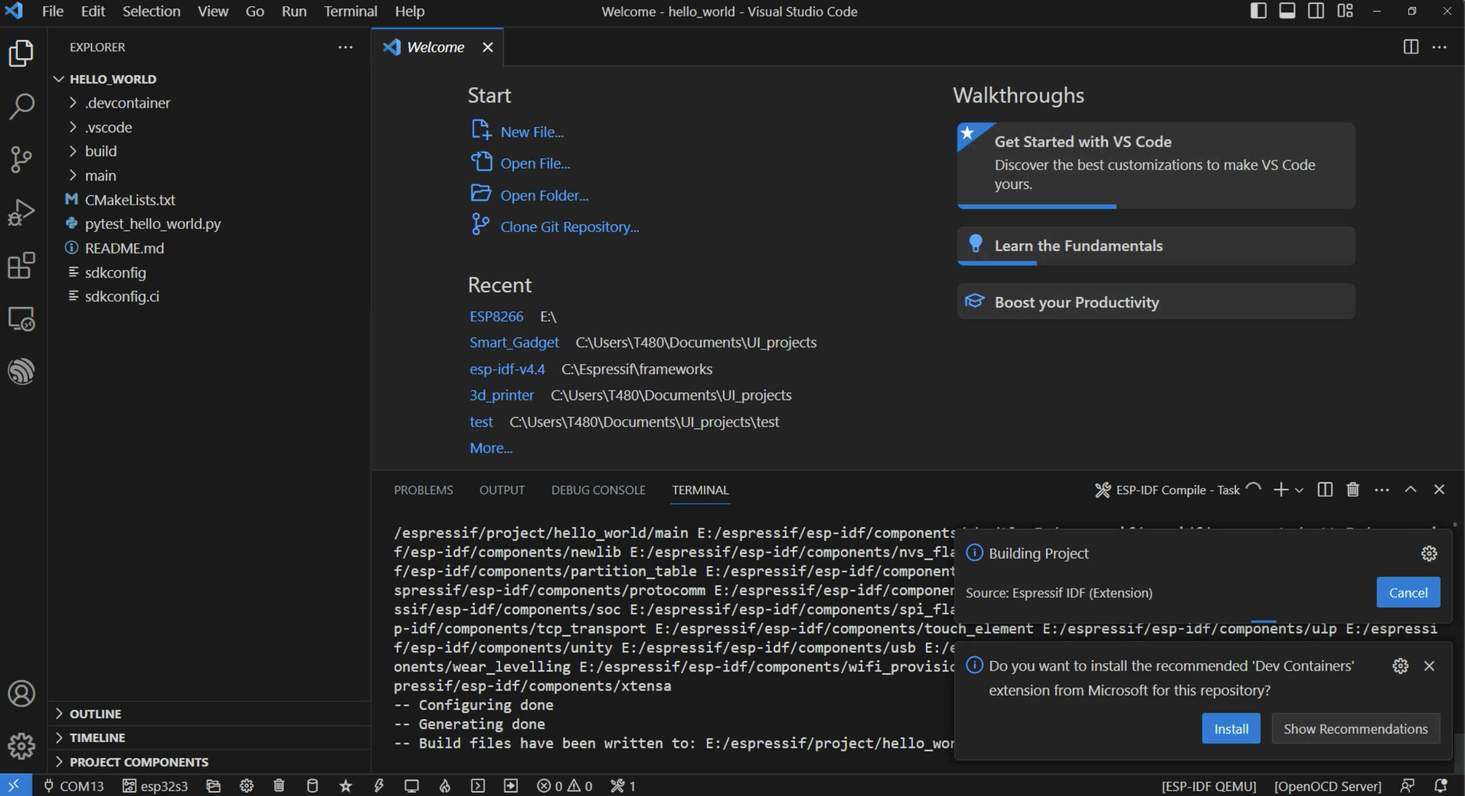Click Show Recommendations button
This screenshot has height=796, width=1465.
pyautogui.click(x=1355, y=729)
